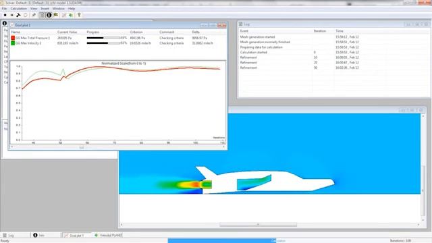Click the progress bar of GG Max Velocity 1

pyautogui.click(x=103, y=43)
